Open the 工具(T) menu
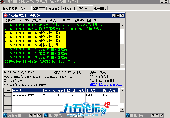Image resolution: width=170 pixels, height=118 pixels. (65, 20)
